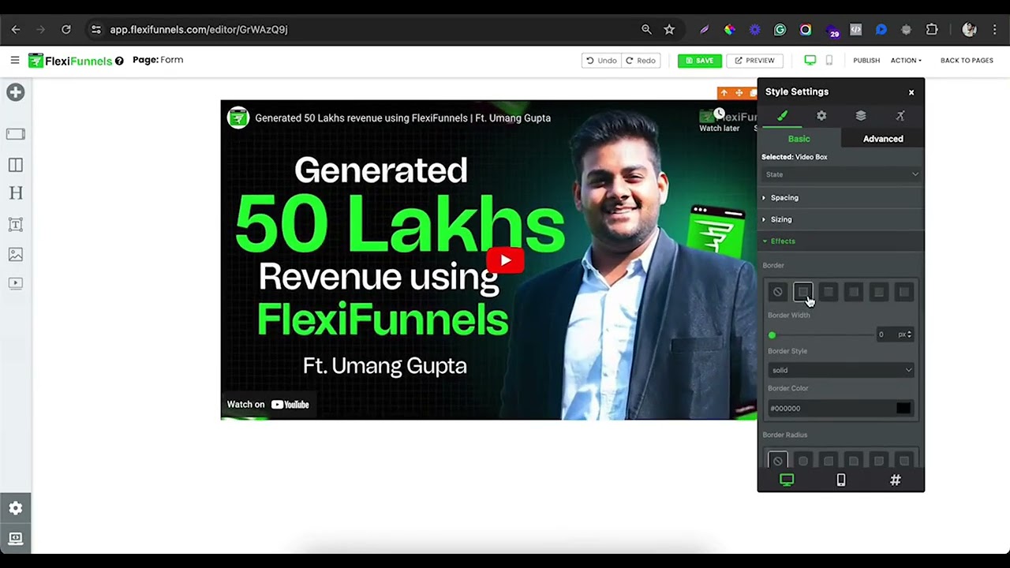
Task: Open page settings gear in left sidebar
Action: point(15,508)
